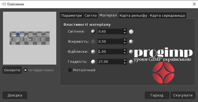Decrease Відблиски value with down arrow

[125, 53]
